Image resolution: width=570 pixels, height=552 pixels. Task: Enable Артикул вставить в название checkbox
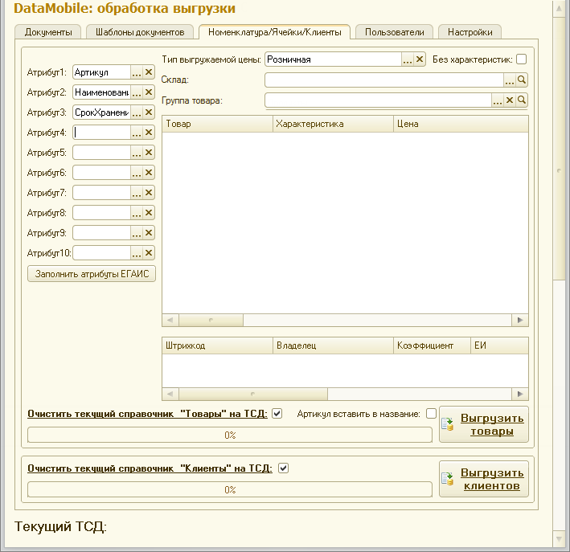point(431,414)
